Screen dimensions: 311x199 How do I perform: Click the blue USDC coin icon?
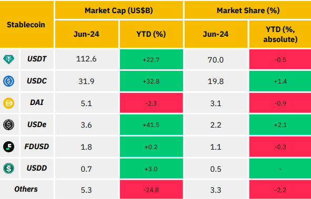click(9, 81)
